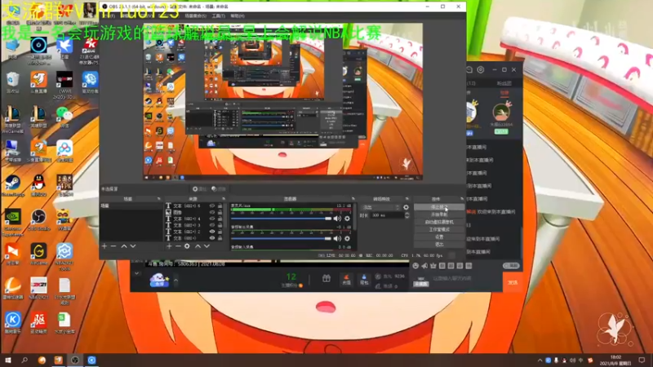Move source up with the up arrow
Image resolution: width=653 pixels, height=367 pixels.
(198, 246)
